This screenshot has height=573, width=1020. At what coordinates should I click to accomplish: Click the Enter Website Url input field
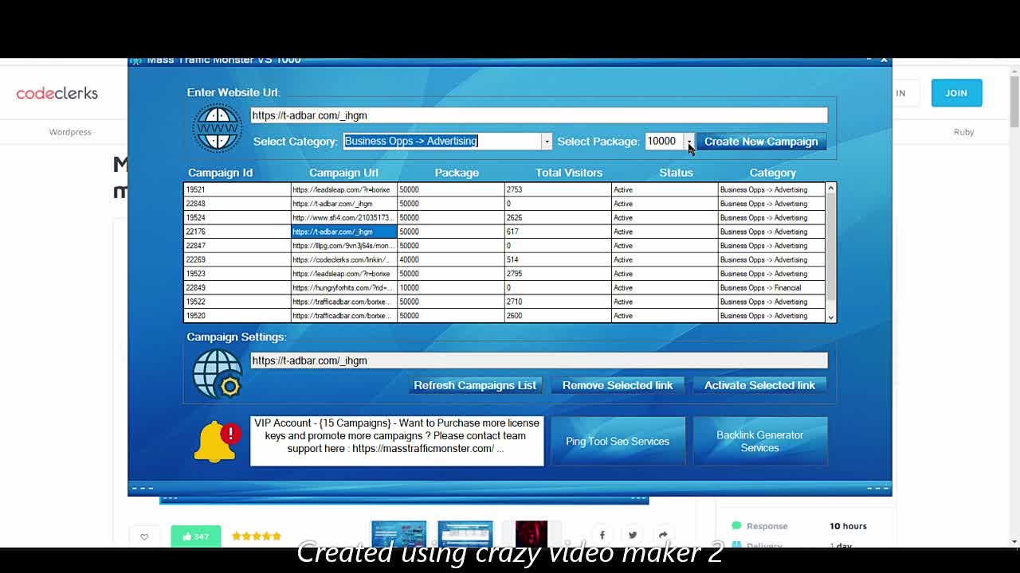[x=539, y=115]
